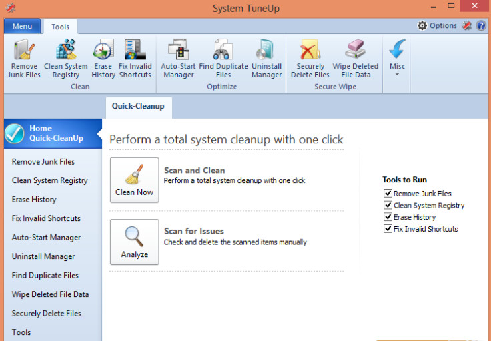Open Wipe Deleted File Data in sidebar
This screenshot has height=341, width=491.
tap(50, 294)
